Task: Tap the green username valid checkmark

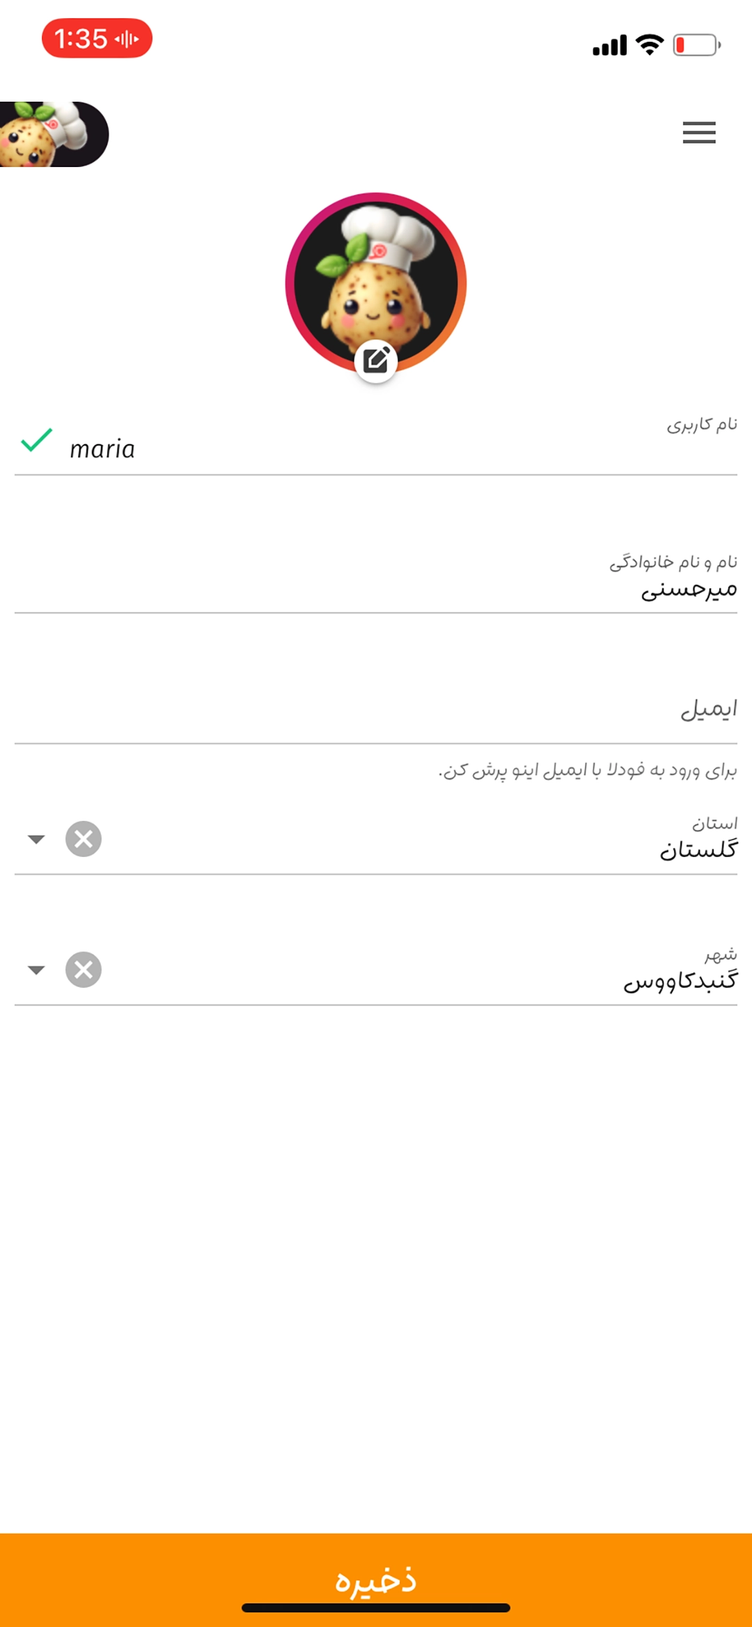Action: coord(36,441)
